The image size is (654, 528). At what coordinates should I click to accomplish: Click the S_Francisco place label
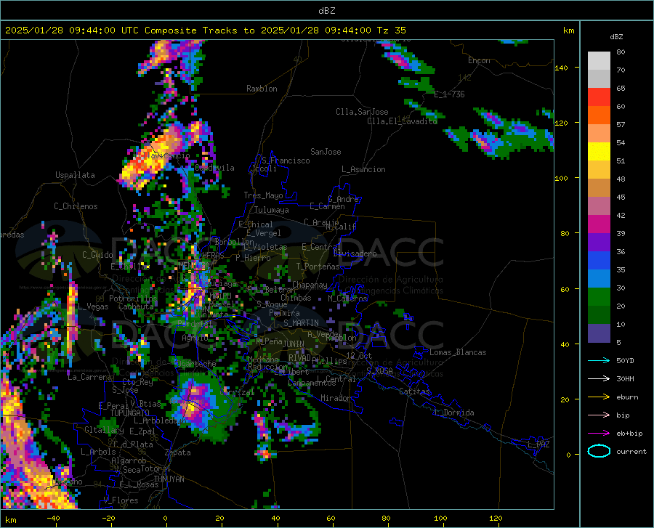point(286,161)
